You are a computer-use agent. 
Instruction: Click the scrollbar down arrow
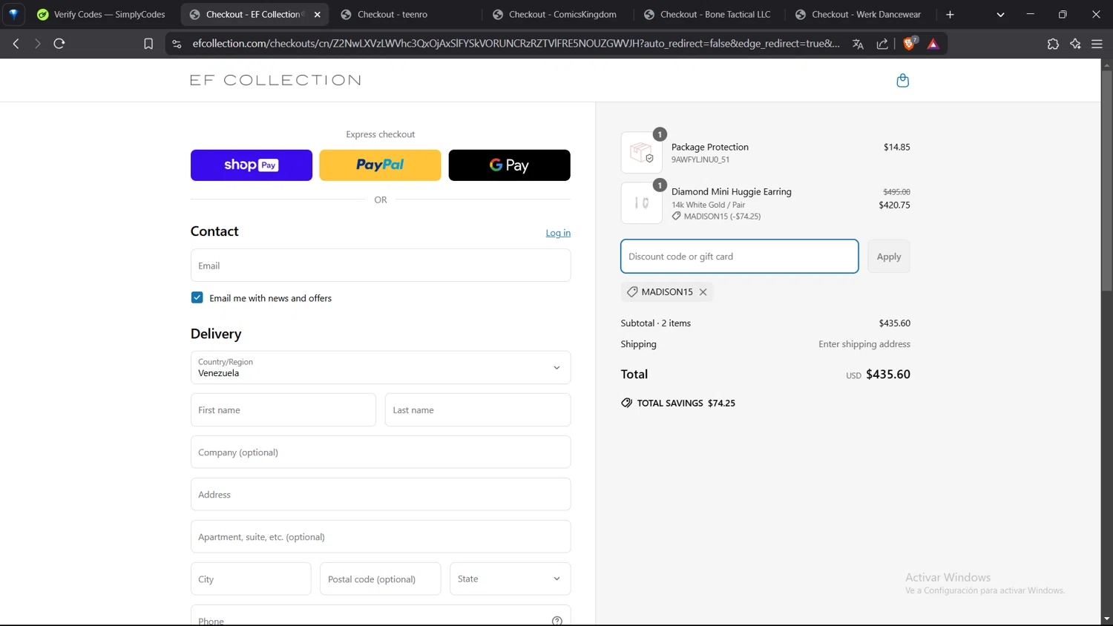[x=1106, y=619]
